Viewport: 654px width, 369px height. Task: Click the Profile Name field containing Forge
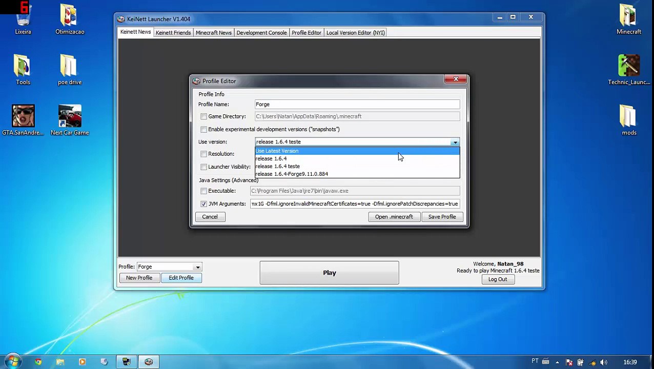tap(357, 105)
